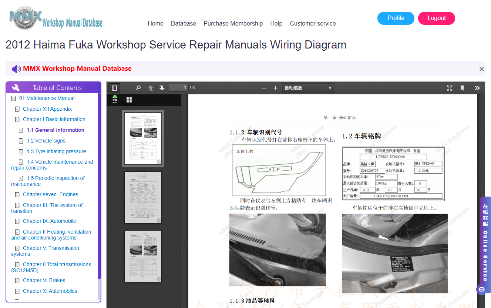Select the second page thumbnail
Screen dimensions: 491x308
143,197
